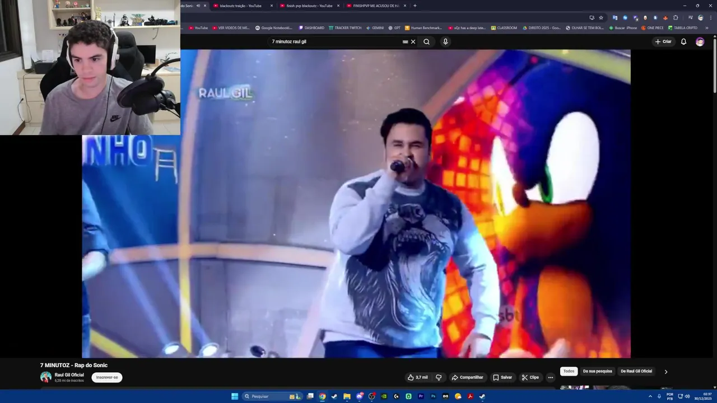Click the magnifier search button beside the search field
Image resolution: width=717 pixels, height=403 pixels.
pyautogui.click(x=426, y=41)
